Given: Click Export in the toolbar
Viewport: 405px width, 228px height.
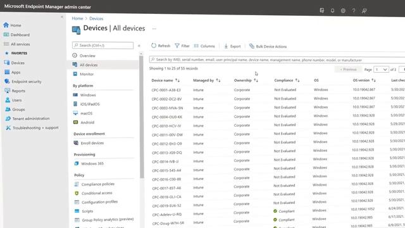Looking at the screenshot, I should click(232, 46).
